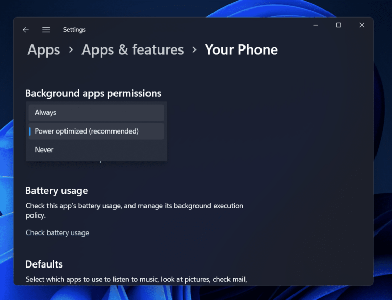The height and width of the screenshot is (300, 392).
Task: Go to Apps & features breadcrumb
Action: click(x=133, y=49)
